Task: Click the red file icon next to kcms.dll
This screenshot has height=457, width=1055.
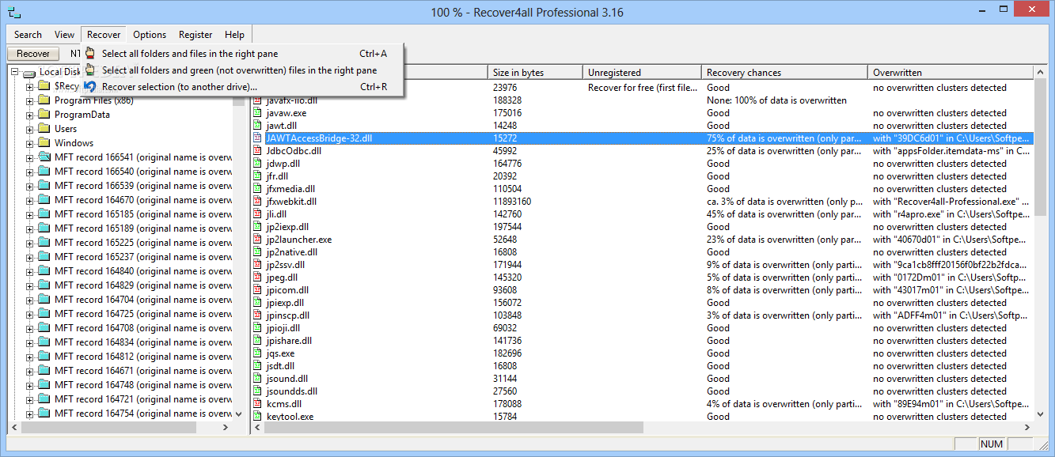Action: (257, 404)
